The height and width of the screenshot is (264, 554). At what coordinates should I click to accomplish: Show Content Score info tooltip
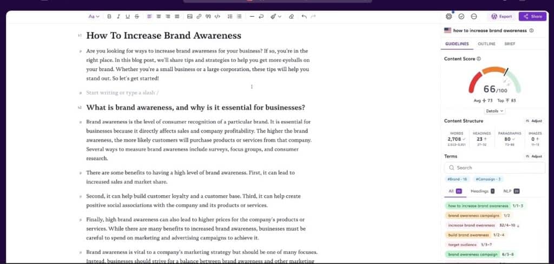[479, 59]
